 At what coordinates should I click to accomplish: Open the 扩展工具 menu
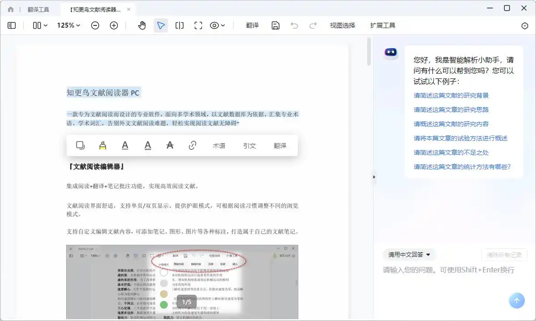coord(382,25)
